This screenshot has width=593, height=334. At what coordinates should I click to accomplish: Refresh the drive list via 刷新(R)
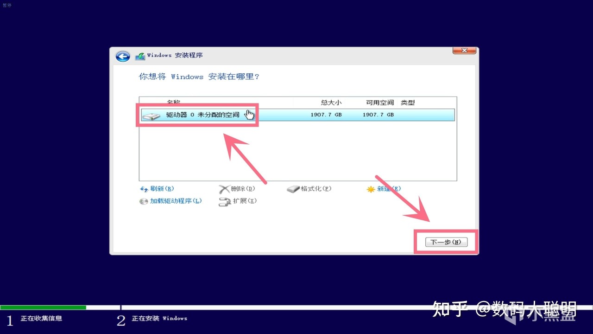tap(162, 189)
